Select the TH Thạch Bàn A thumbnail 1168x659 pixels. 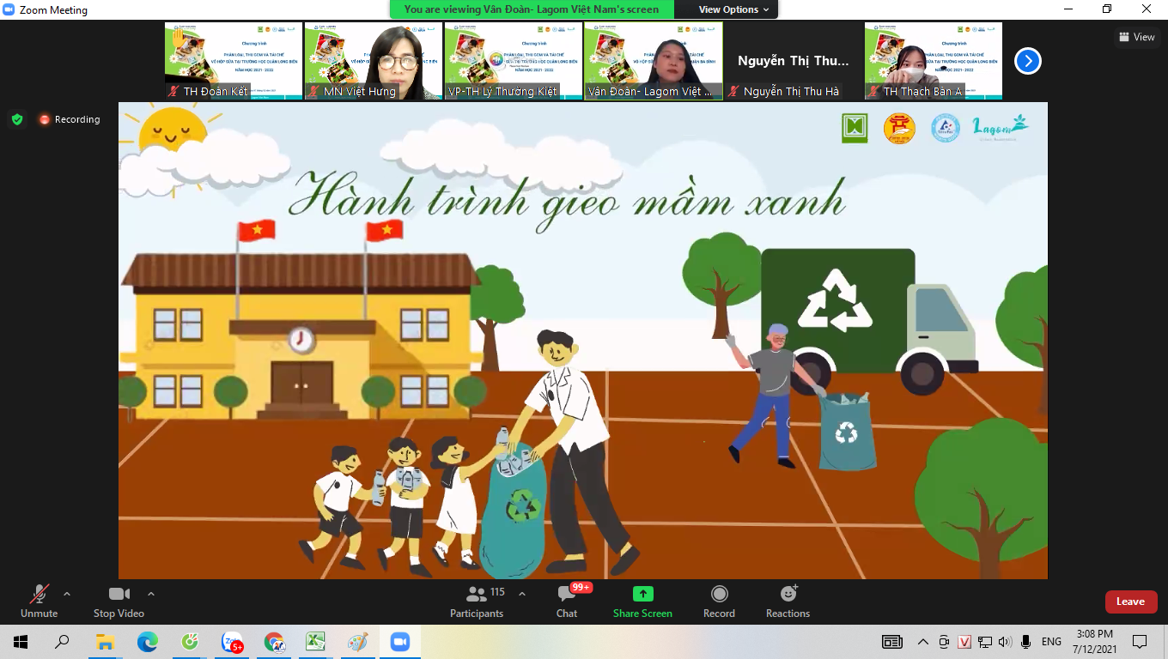tap(933, 61)
